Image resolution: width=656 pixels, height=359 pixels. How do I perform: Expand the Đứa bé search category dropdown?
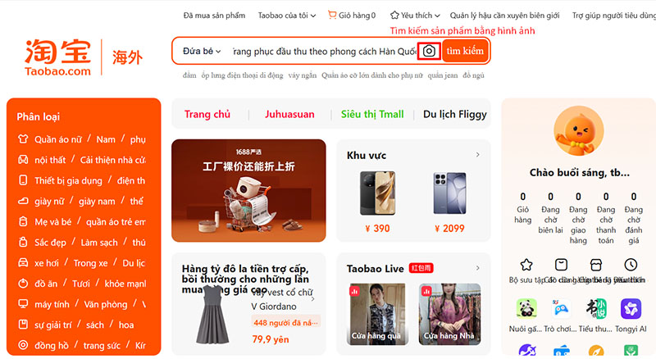(202, 51)
